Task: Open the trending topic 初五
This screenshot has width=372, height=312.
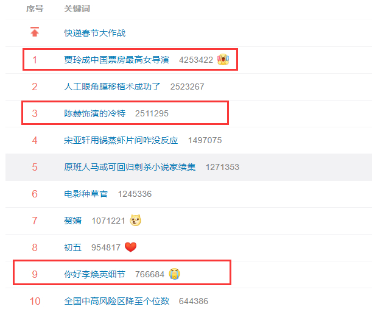Action: point(73,247)
